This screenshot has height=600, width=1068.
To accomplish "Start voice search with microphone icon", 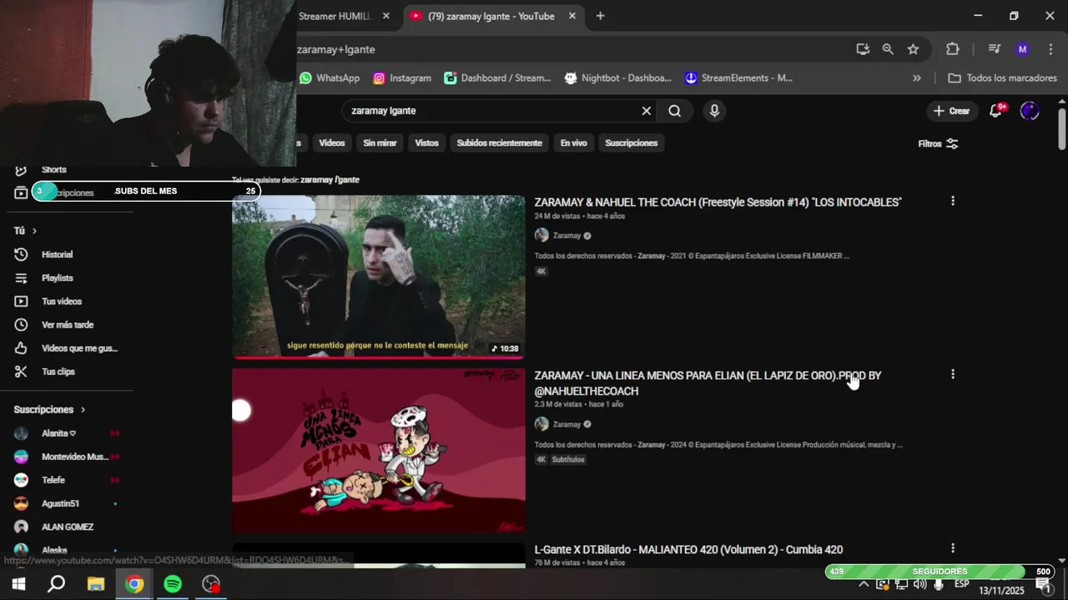I will point(714,111).
